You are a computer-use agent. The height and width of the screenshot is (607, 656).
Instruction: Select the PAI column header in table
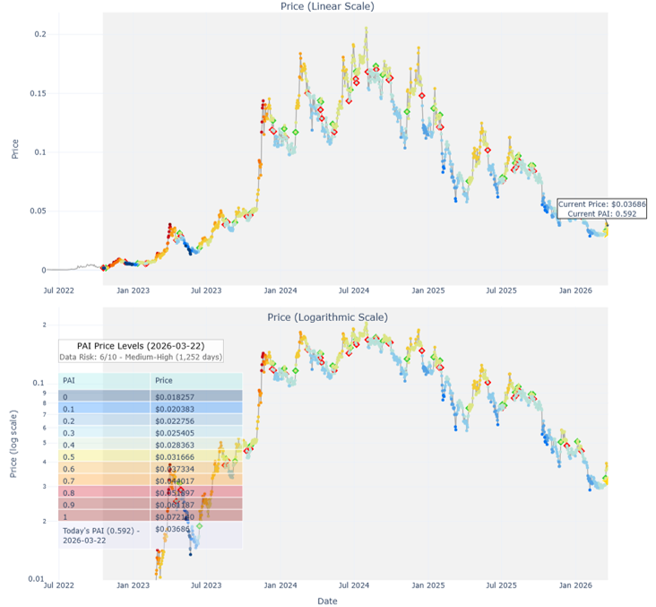pos(105,381)
